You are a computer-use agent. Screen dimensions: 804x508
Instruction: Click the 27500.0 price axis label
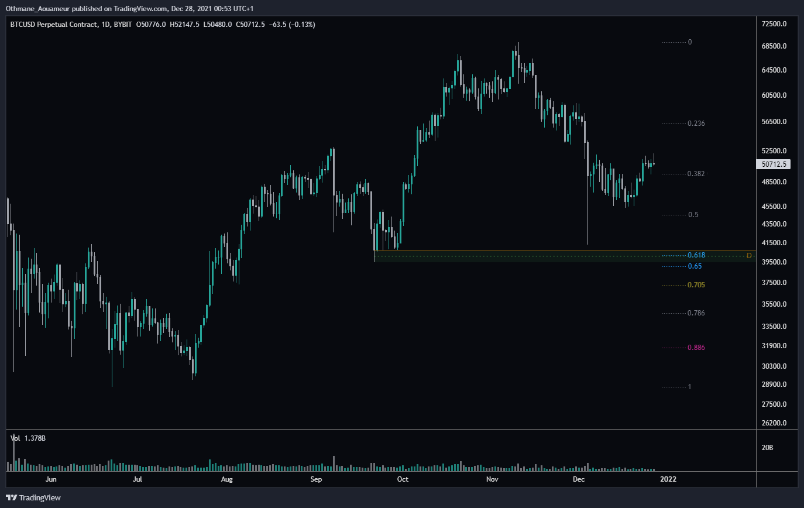pyautogui.click(x=773, y=404)
